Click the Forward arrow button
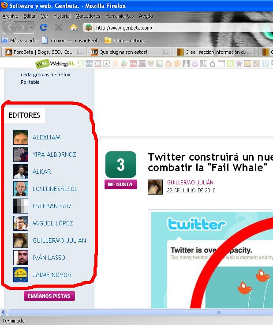This screenshot has width=273, height=330. (22, 27)
